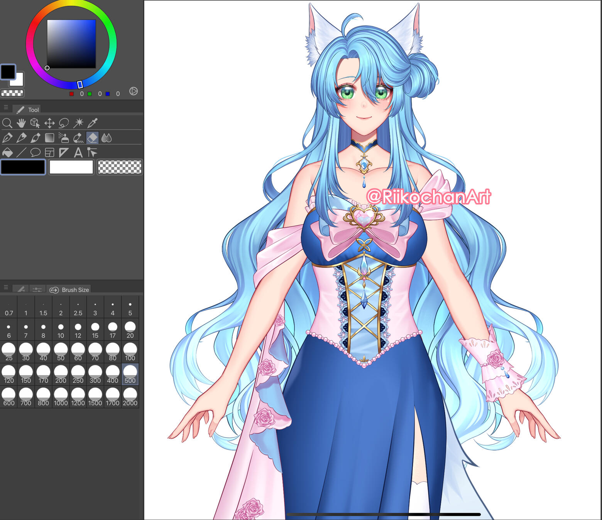Choose the Airbrush spray tool
The width and height of the screenshot is (602, 520).
64,138
